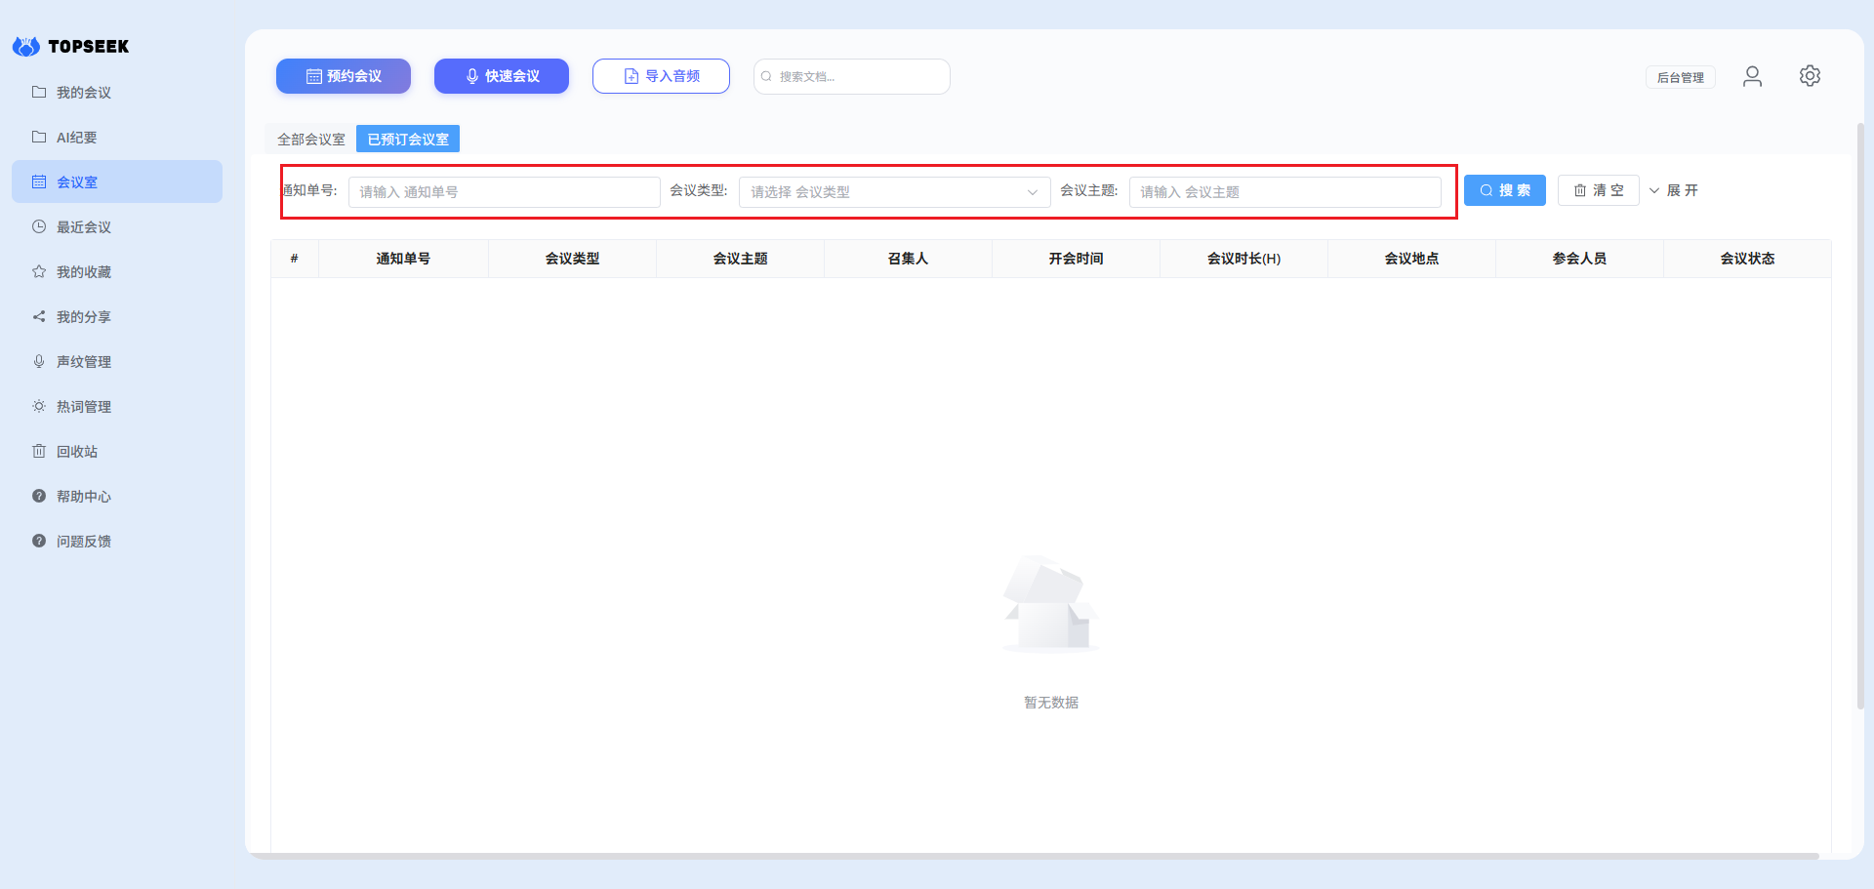Click the 导入音频 button
1874x889 pixels.
[661, 76]
